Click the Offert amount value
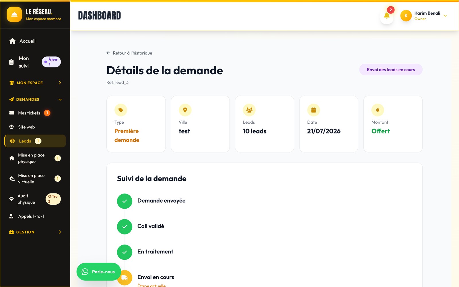459x287 pixels. tap(381, 131)
